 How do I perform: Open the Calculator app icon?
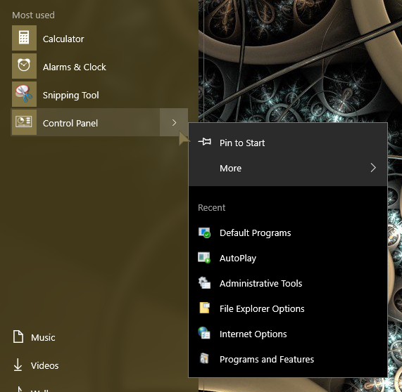[x=24, y=38]
